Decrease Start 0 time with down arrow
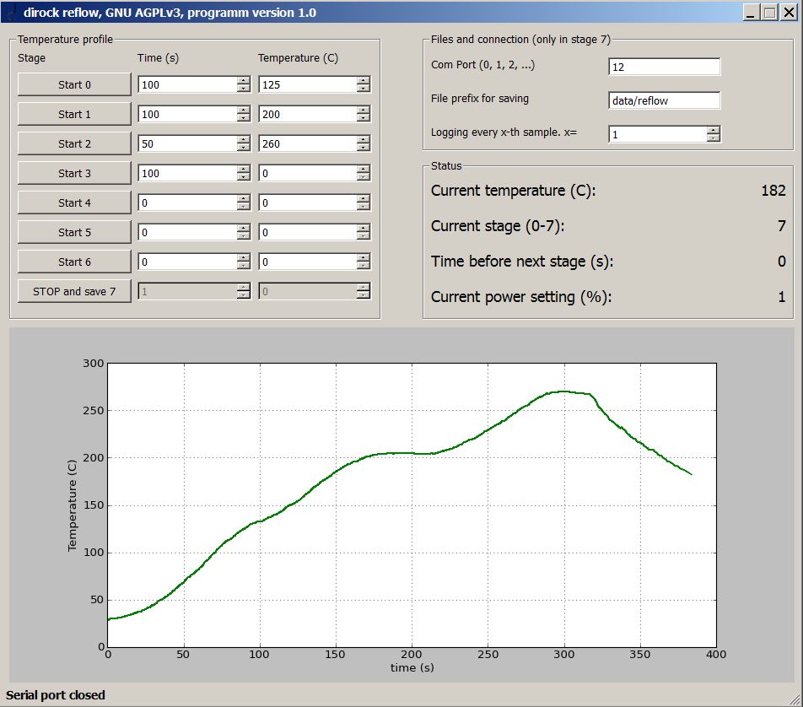 (244, 89)
